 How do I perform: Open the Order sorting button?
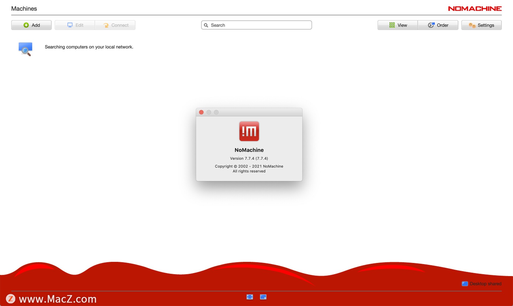[x=438, y=25]
